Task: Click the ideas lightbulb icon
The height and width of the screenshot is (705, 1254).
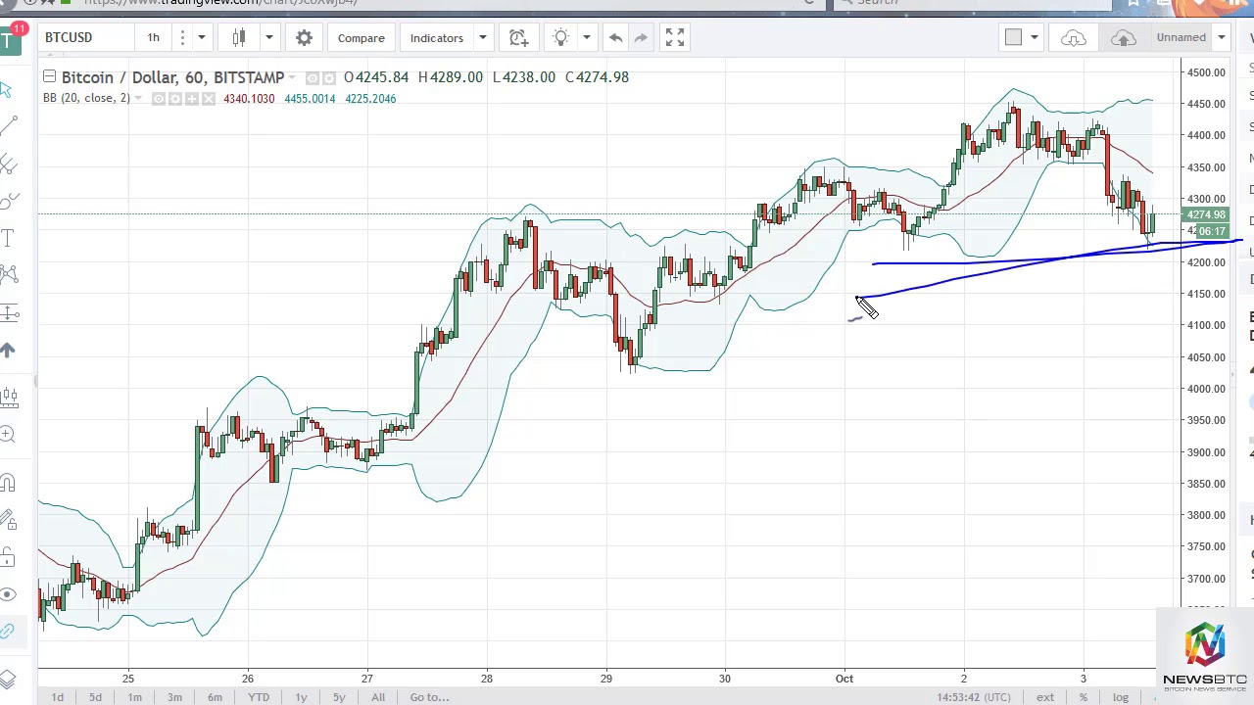Action: [561, 37]
